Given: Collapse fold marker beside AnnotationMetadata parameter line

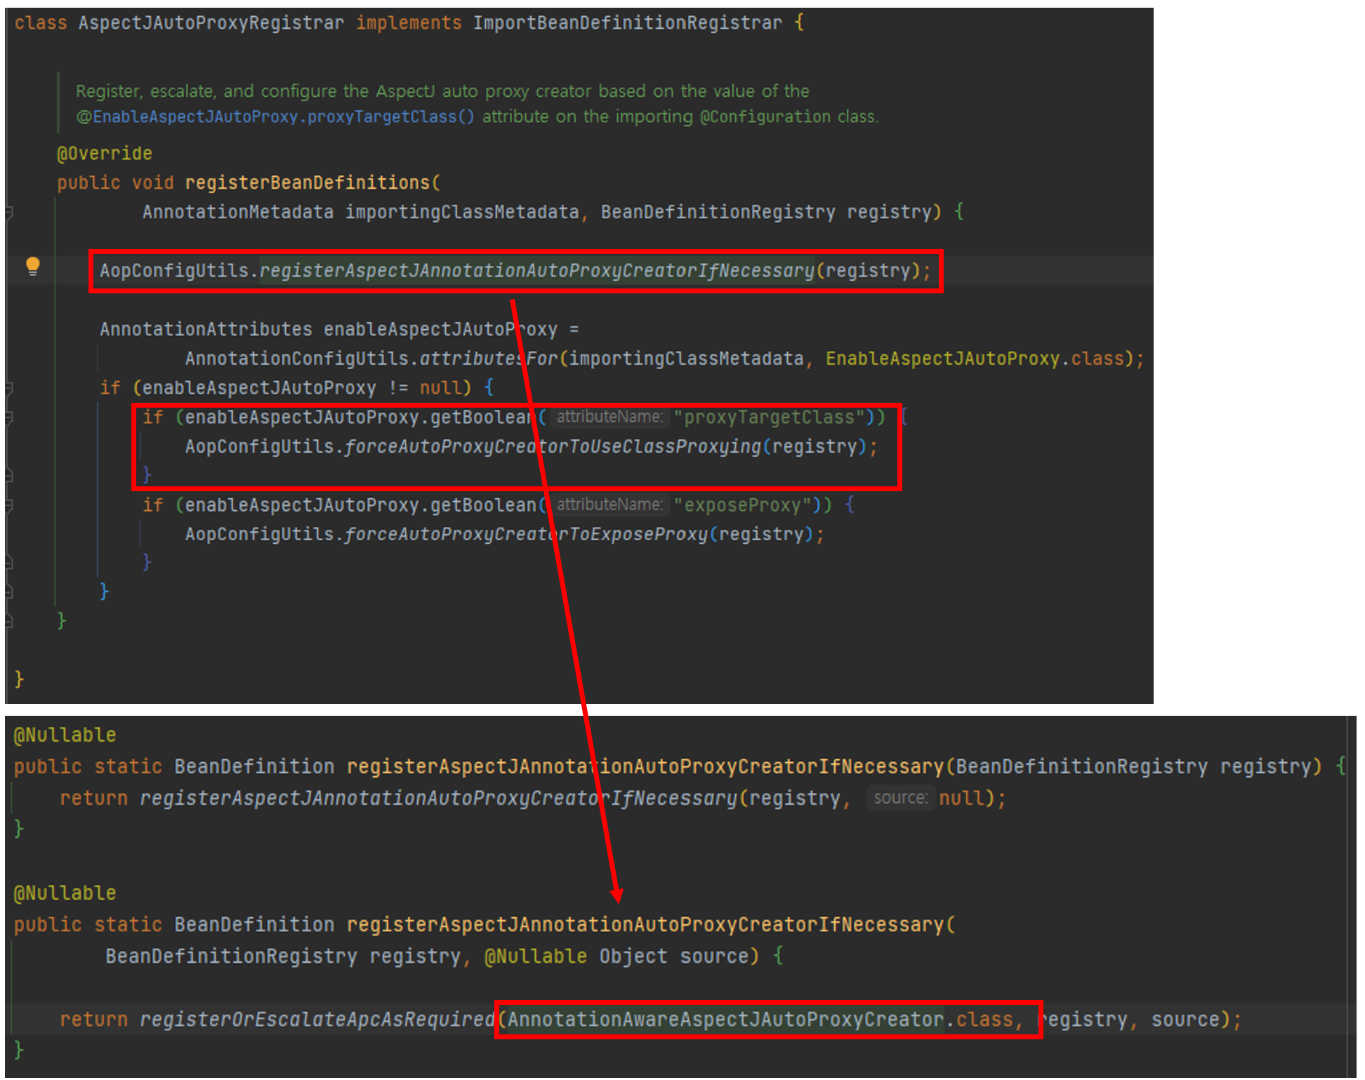Looking at the screenshot, I should (9, 212).
